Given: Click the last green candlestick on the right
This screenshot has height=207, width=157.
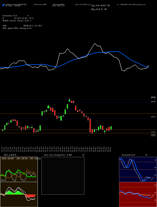Looking at the screenshot, I should point(111,128).
